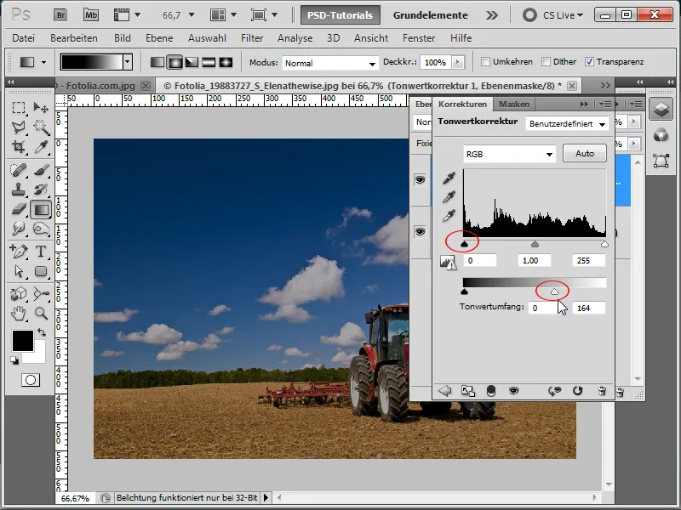The width and height of the screenshot is (681, 510).
Task: Select the Path Selection tool
Action: (x=18, y=271)
